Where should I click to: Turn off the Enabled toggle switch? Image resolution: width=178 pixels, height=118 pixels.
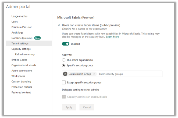[x=66, y=44]
